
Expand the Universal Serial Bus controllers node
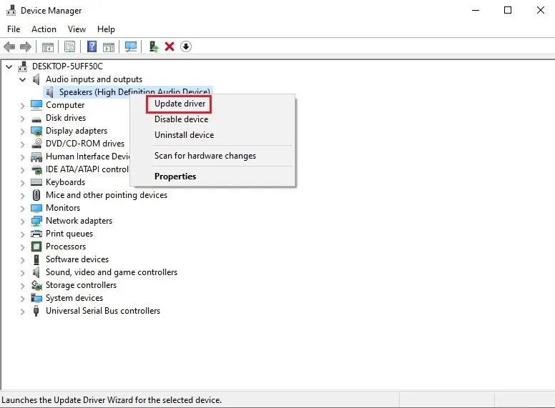point(23,311)
